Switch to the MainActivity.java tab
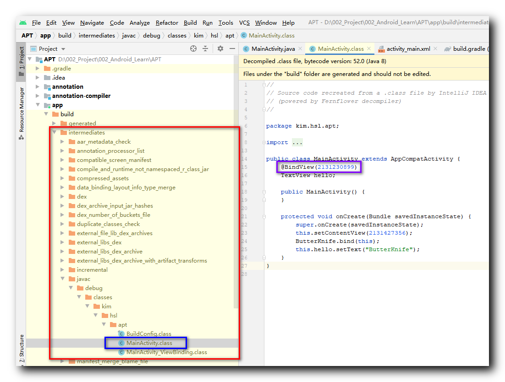This screenshot has height=382, width=505. tap(273, 49)
